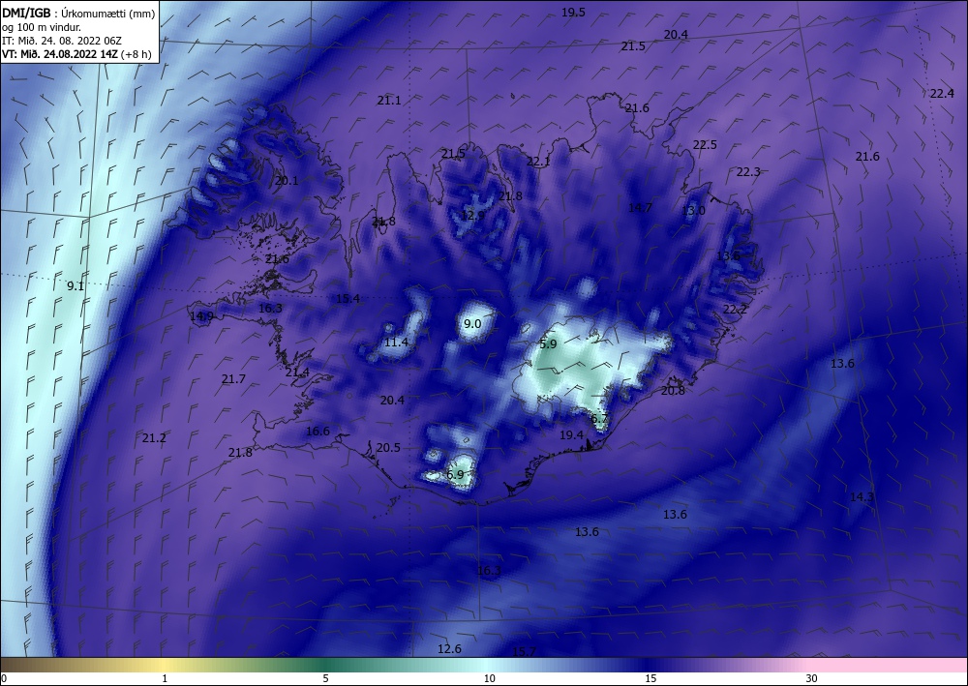The width and height of the screenshot is (968, 686).
Task: Click the 5.9 value on the glacier
Action: pyautogui.click(x=548, y=343)
